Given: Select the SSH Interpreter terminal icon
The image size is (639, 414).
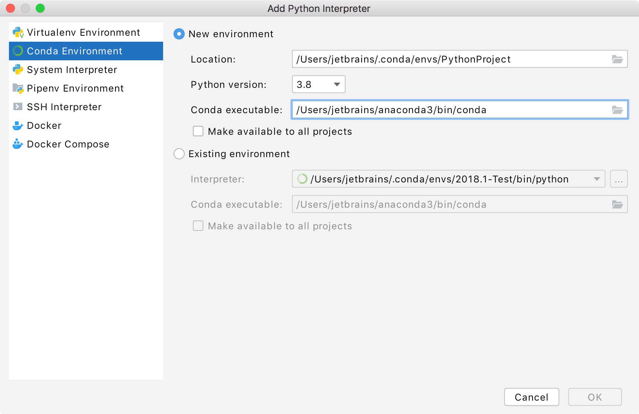Looking at the screenshot, I should coord(18,107).
